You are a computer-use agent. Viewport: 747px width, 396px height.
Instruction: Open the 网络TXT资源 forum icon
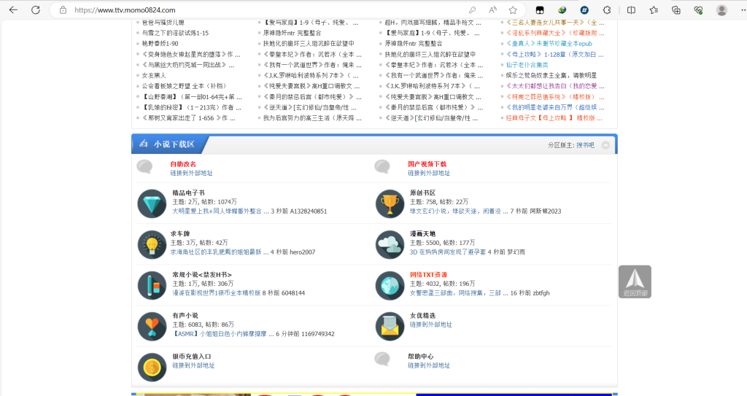click(x=390, y=284)
